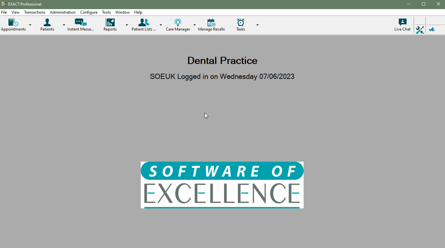Click the Dental Practice heading text
This screenshot has height=248, width=445.
(x=223, y=61)
